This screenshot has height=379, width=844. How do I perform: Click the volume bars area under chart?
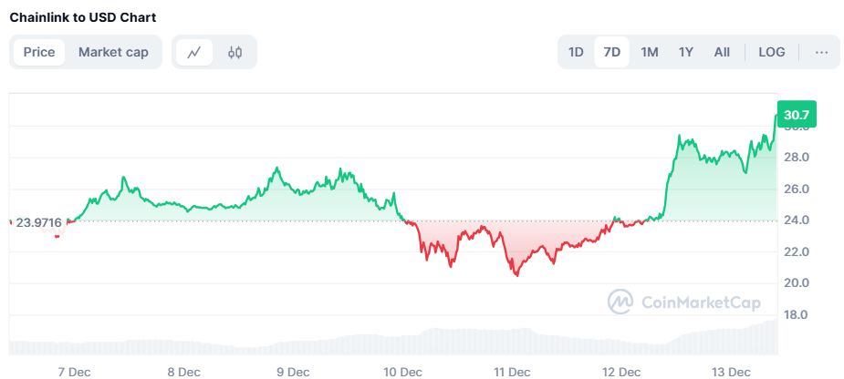tap(392, 343)
